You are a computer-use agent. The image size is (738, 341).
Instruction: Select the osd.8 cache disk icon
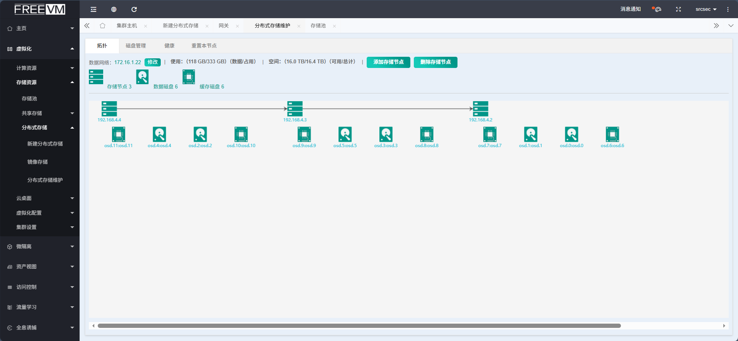[427, 134]
